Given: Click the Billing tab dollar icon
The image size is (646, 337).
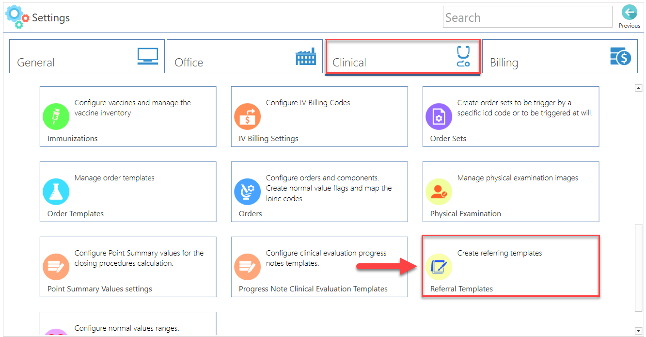Looking at the screenshot, I should 620,56.
